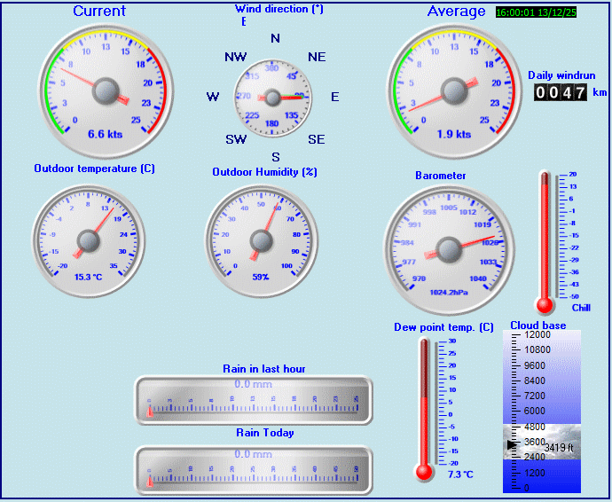Screen dimensions: 612x502
Task: Click the Current heading label
Action: tap(99, 12)
